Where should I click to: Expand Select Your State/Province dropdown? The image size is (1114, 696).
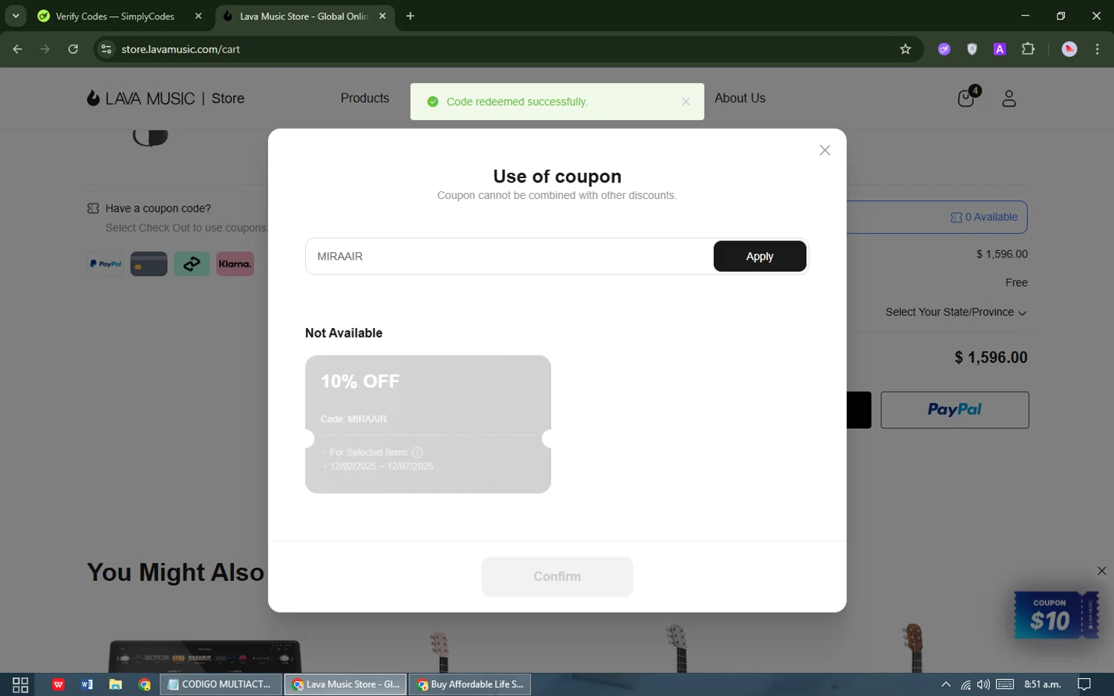click(x=956, y=312)
